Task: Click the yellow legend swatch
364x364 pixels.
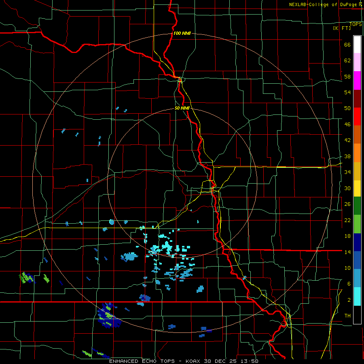Action: tap(357, 188)
